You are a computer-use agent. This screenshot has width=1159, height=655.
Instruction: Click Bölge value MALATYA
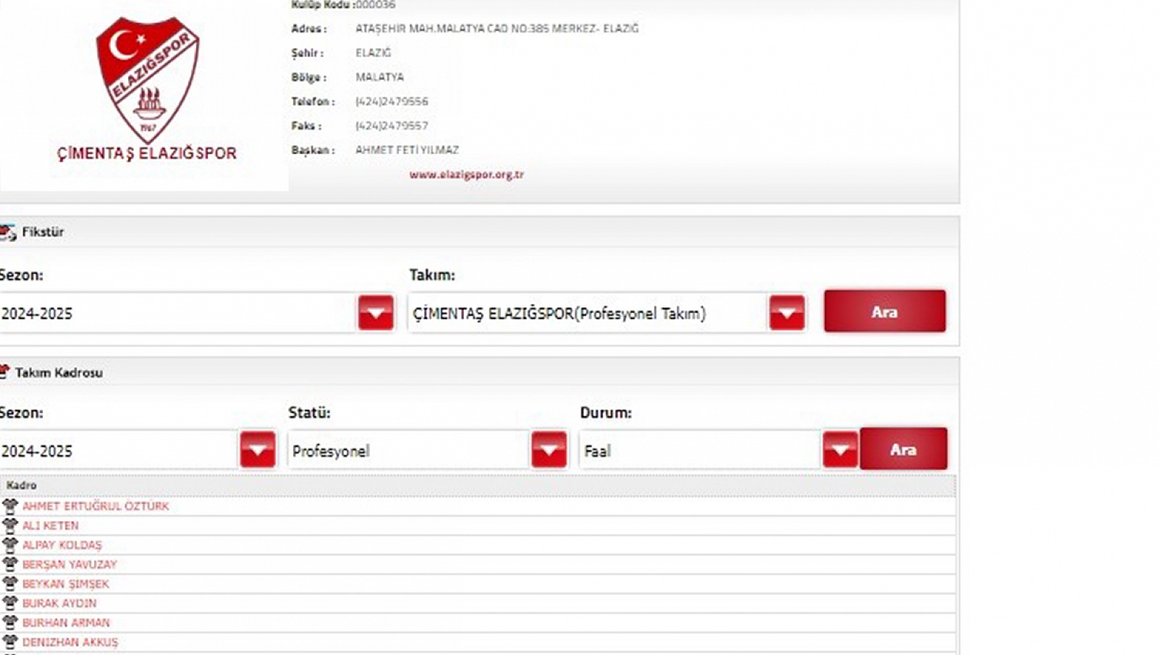click(x=380, y=77)
